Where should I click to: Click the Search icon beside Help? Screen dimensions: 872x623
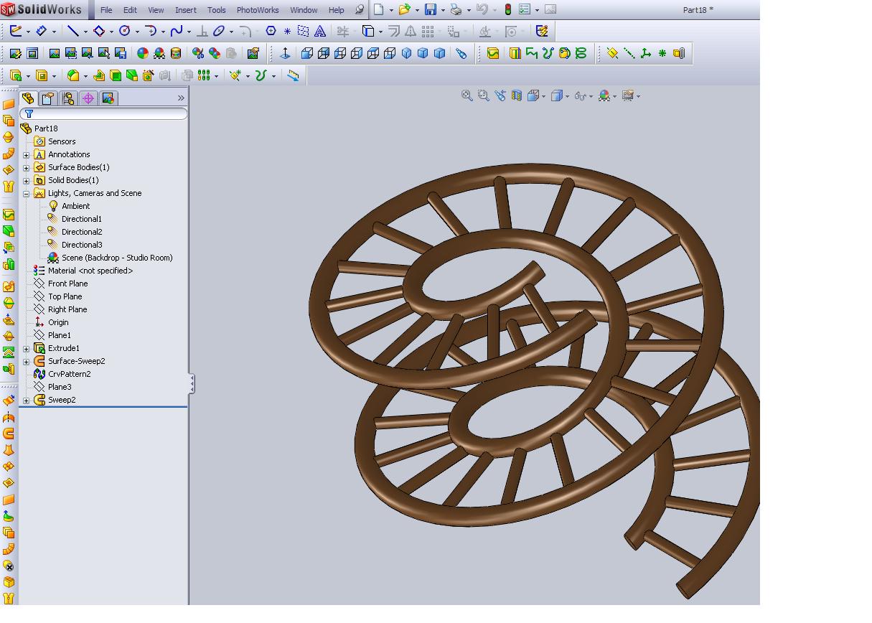coord(360,10)
